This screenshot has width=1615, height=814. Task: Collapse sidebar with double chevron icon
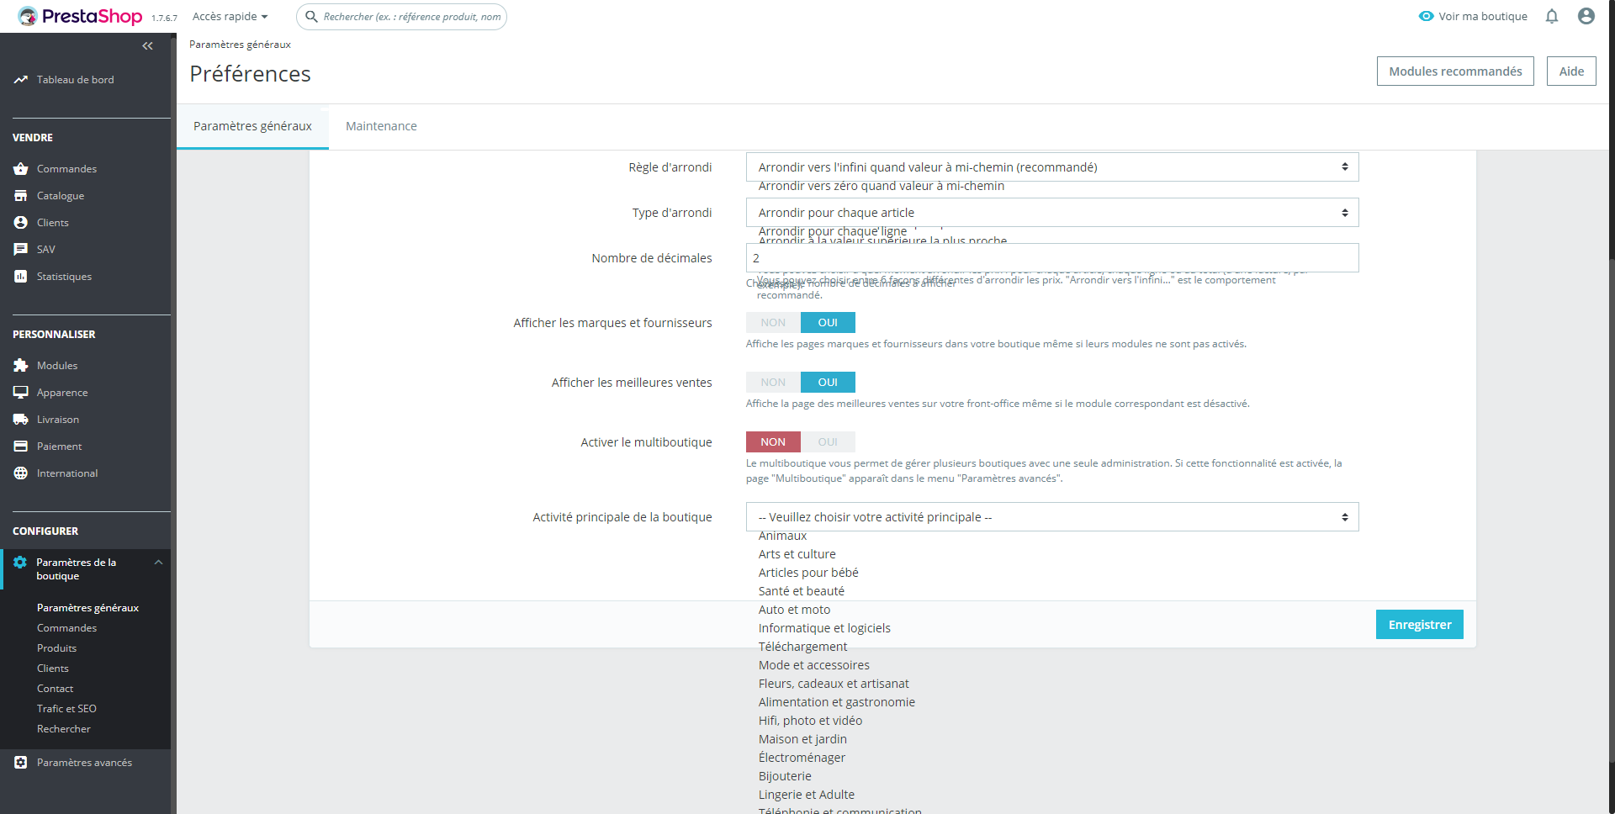(147, 46)
